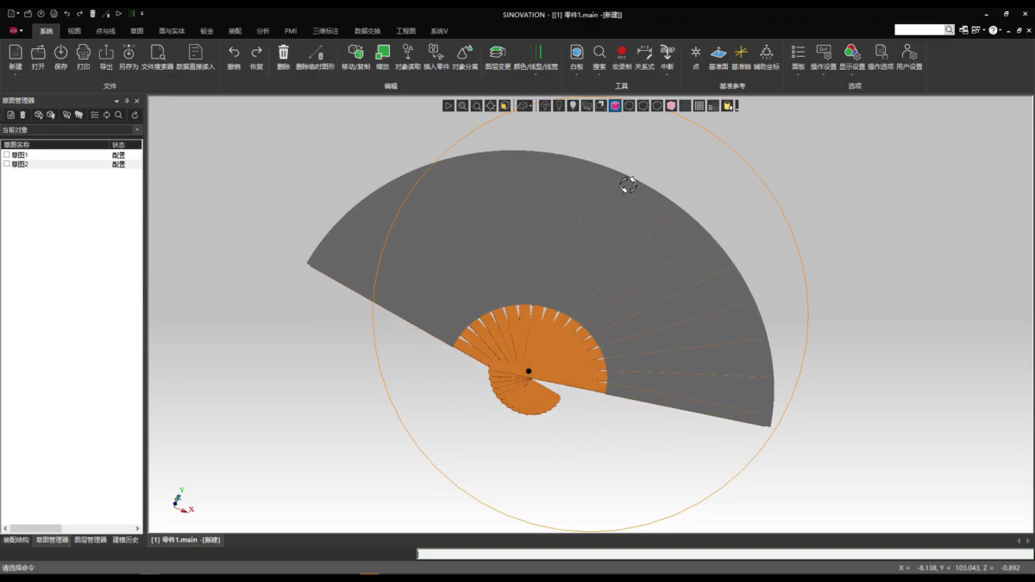Viewport: 1035px width, 582px height.
Task: Switch to the 面与实体 ribbon tab
Action: pyautogui.click(x=172, y=31)
